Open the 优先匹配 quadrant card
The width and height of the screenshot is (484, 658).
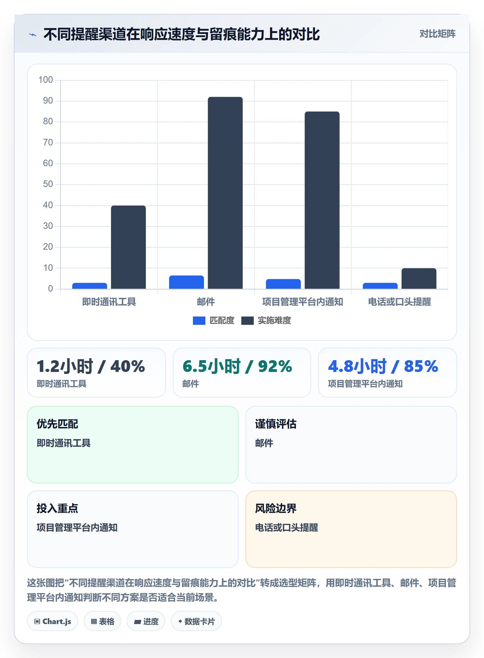click(133, 445)
